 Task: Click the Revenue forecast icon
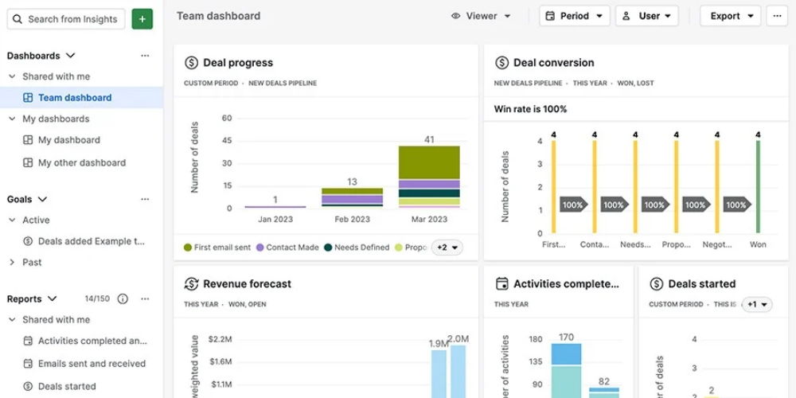click(x=191, y=284)
